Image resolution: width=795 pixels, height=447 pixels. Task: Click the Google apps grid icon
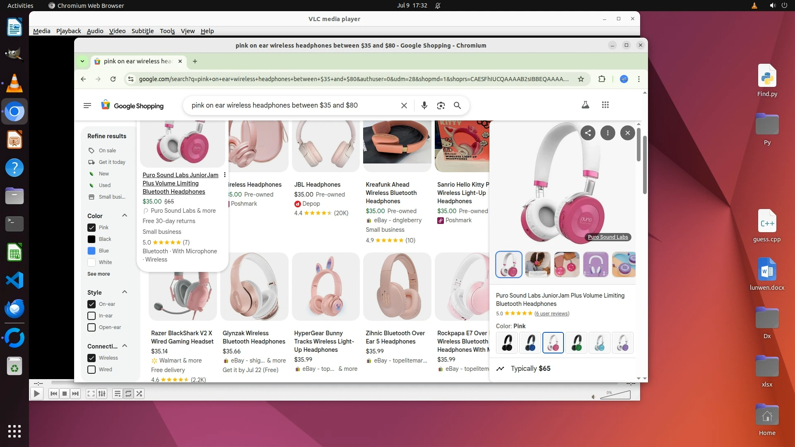605,105
